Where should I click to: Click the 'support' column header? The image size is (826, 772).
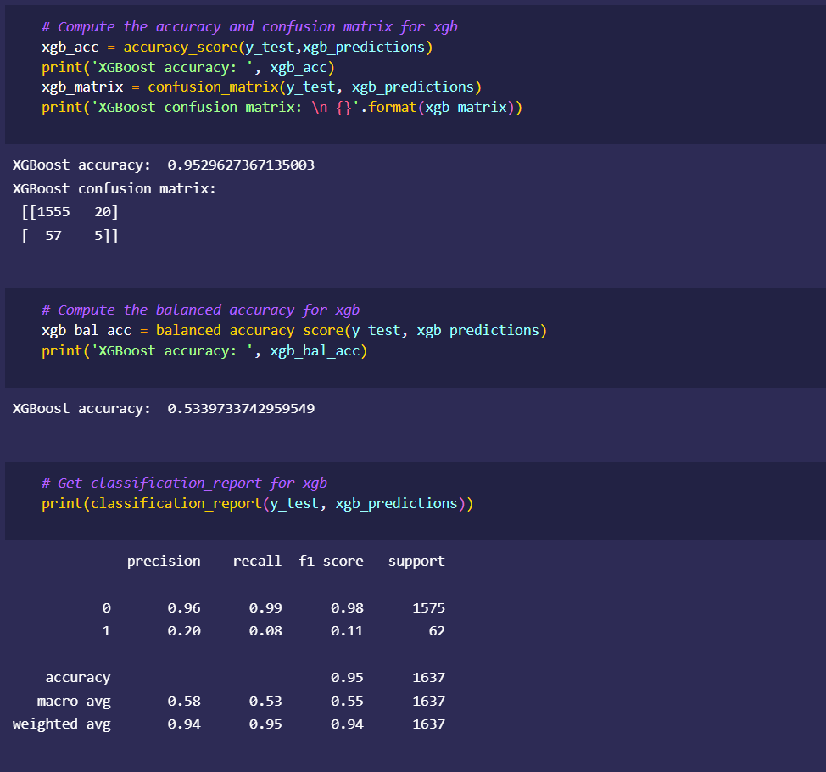[x=416, y=562]
